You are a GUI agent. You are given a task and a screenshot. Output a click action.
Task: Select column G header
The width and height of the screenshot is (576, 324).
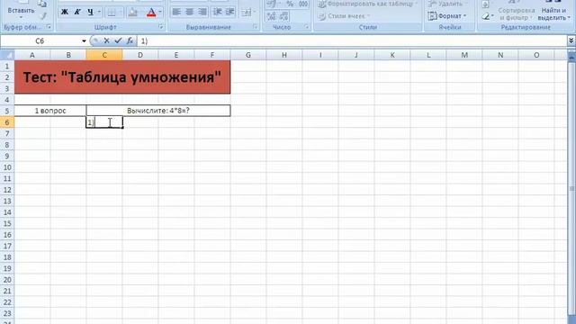[248, 55]
